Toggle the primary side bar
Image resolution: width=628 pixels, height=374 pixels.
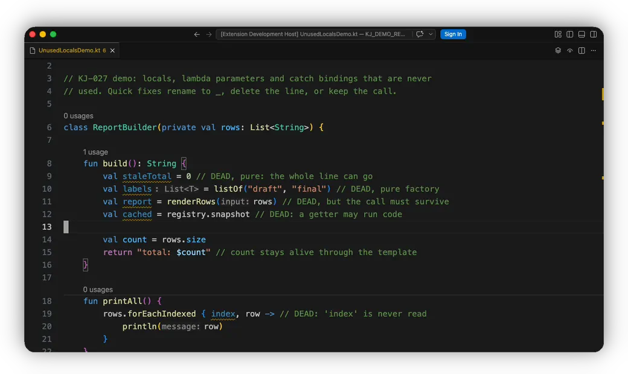pyautogui.click(x=569, y=34)
